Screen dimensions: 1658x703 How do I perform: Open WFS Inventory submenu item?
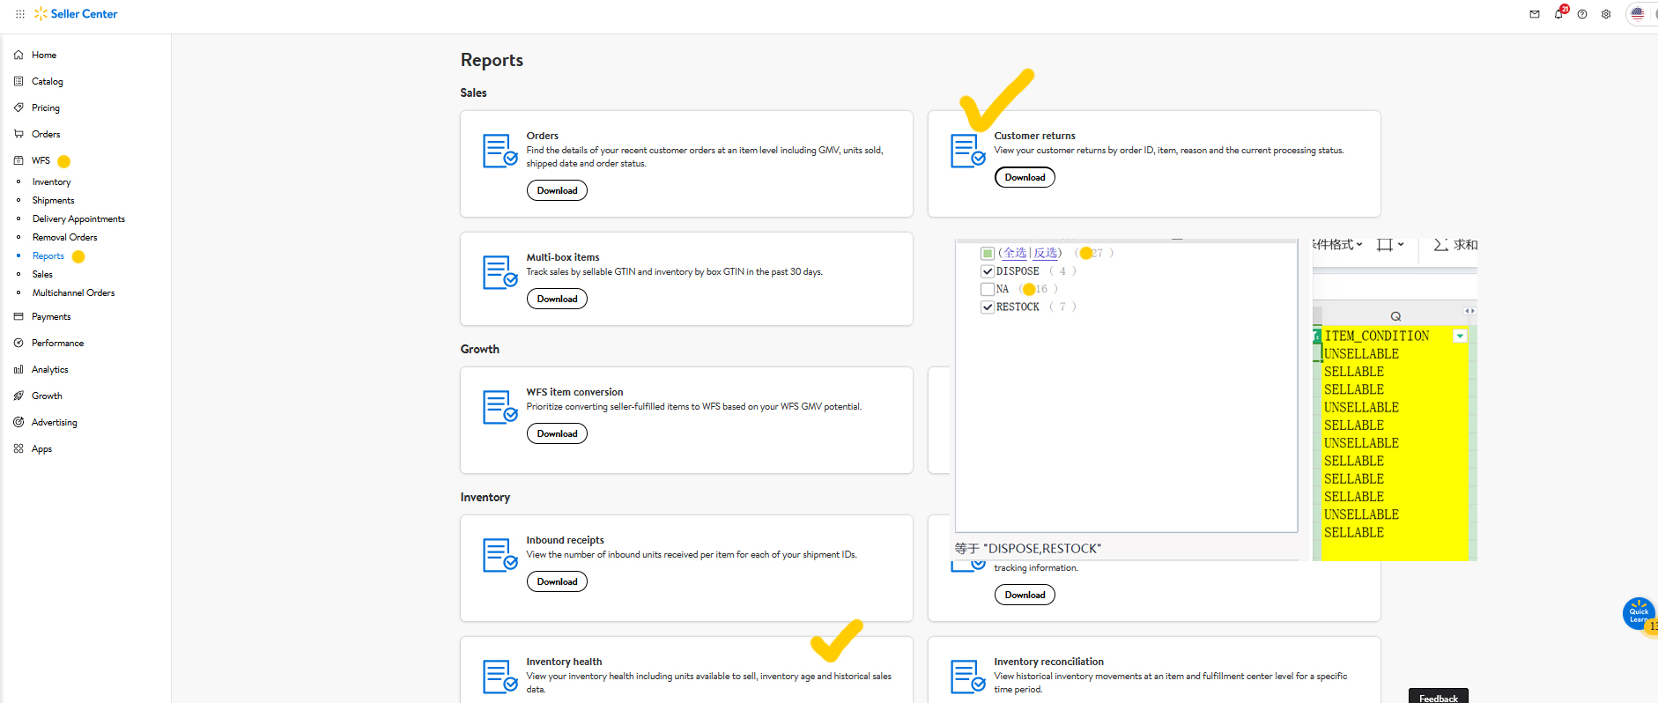coord(52,181)
